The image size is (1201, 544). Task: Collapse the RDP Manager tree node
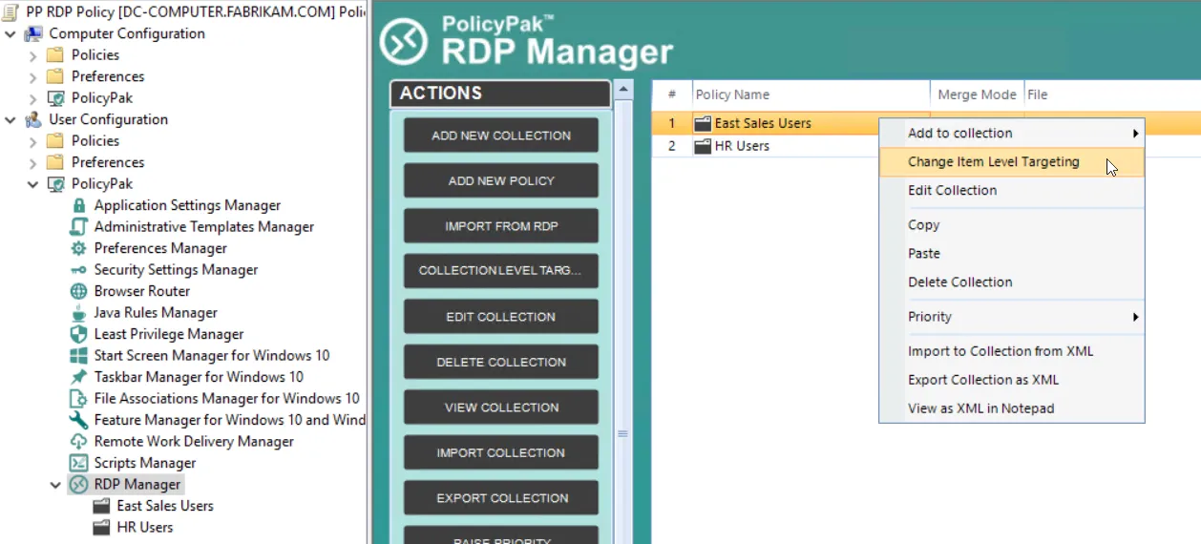(x=55, y=485)
